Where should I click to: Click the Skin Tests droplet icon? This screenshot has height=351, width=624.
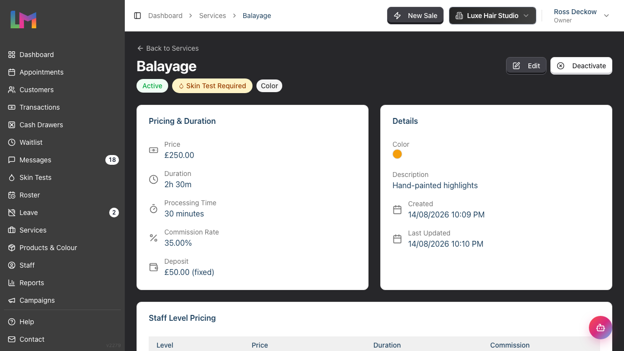(12, 177)
